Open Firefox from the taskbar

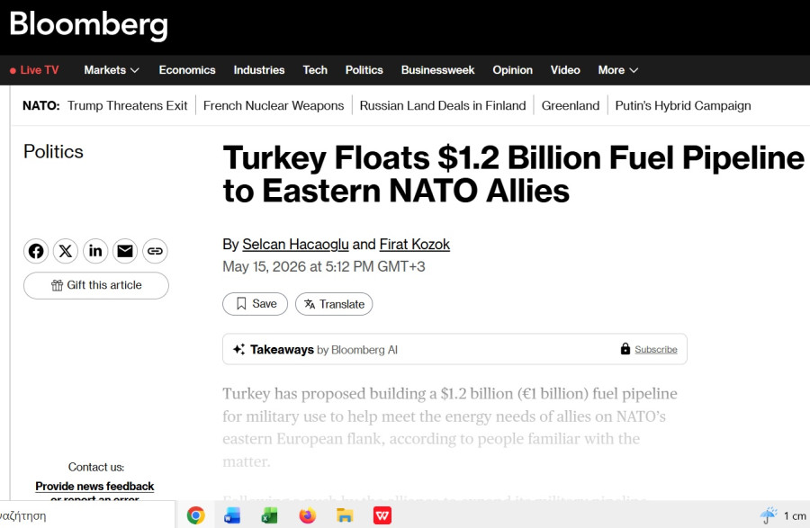tap(308, 515)
